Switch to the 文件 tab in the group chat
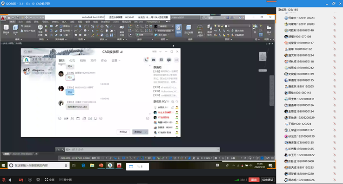This screenshot has height=184, width=343. pos(93,61)
